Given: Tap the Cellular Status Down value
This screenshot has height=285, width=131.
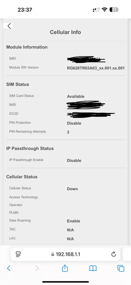Looking at the screenshot, I should (x=72, y=189).
